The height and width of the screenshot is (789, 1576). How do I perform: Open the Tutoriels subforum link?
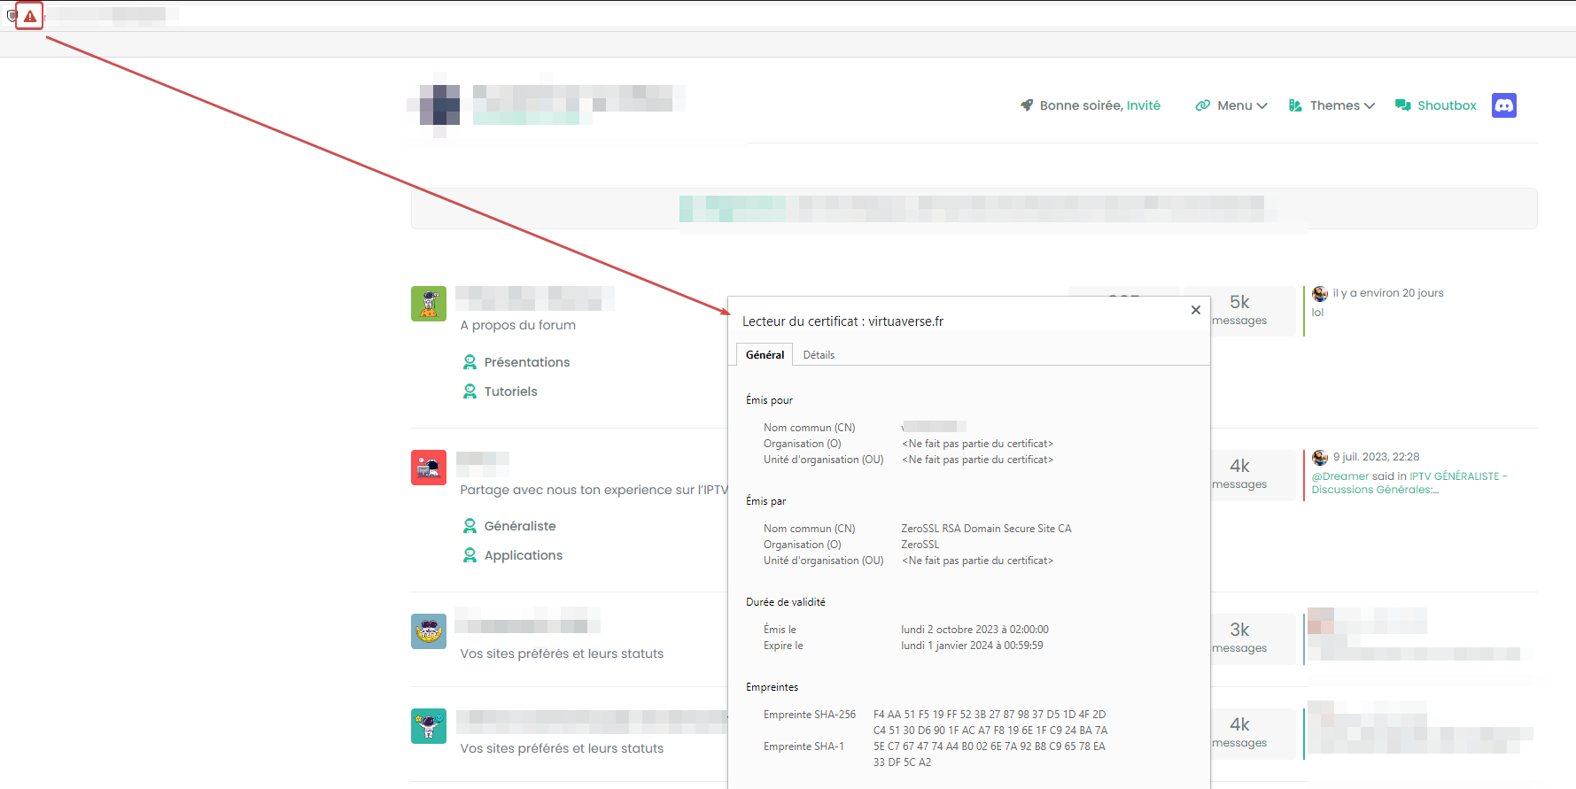(510, 391)
